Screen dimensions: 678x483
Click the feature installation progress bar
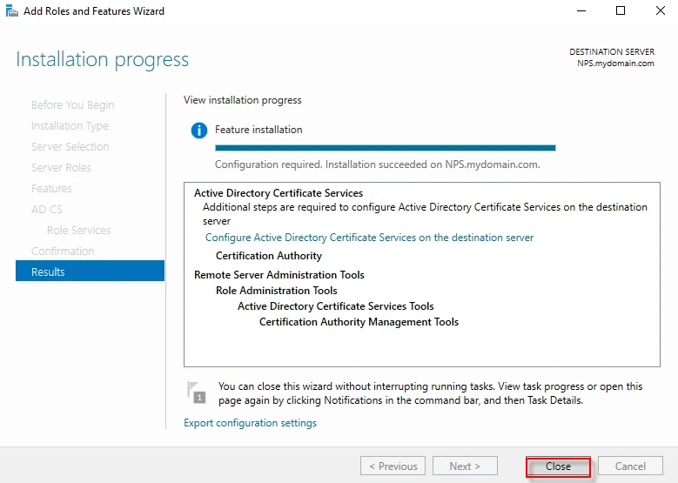coord(385,148)
